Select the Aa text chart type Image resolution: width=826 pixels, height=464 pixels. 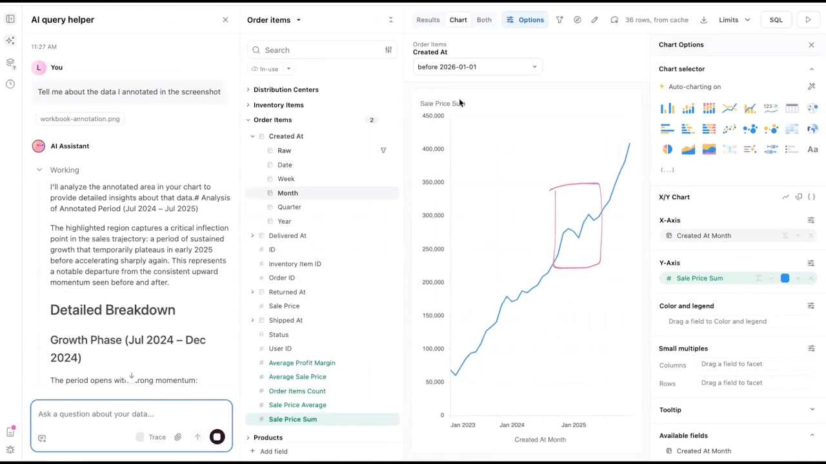pyautogui.click(x=812, y=150)
